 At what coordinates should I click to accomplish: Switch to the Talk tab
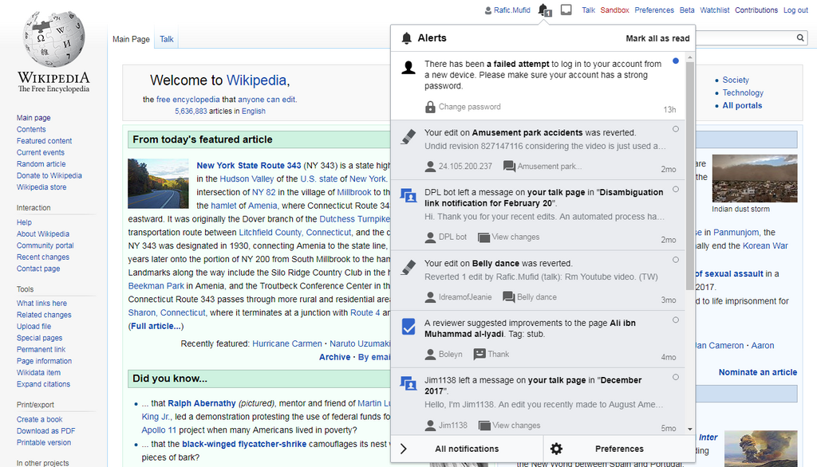click(x=166, y=39)
